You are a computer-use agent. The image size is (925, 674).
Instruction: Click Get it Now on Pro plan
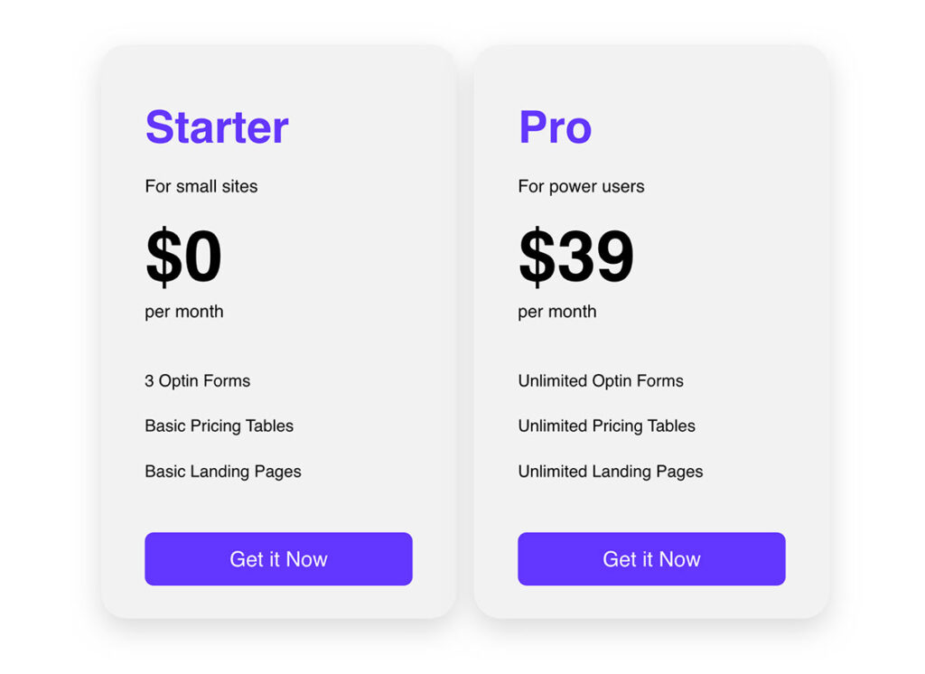pyautogui.click(x=651, y=559)
